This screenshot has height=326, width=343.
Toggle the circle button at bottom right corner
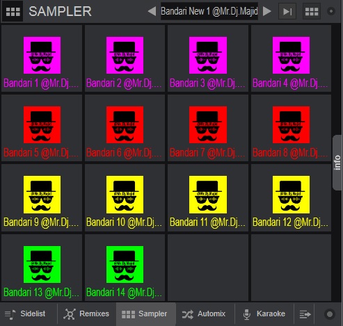tap(330, 314)
